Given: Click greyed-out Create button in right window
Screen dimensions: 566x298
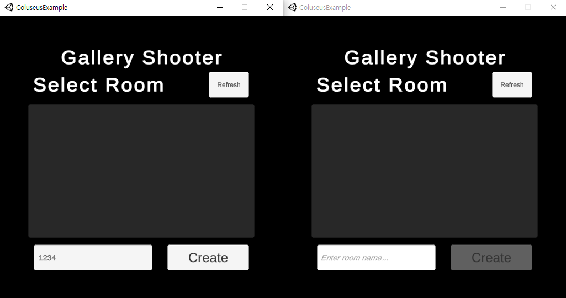Looking at the screenshot, I should (491, 258).
